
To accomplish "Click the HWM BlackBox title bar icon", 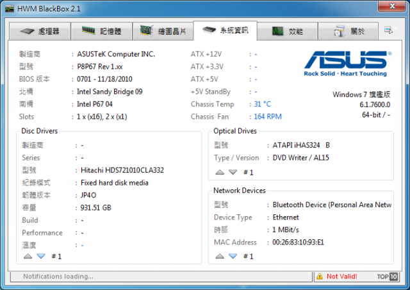I will coord(10,9).
